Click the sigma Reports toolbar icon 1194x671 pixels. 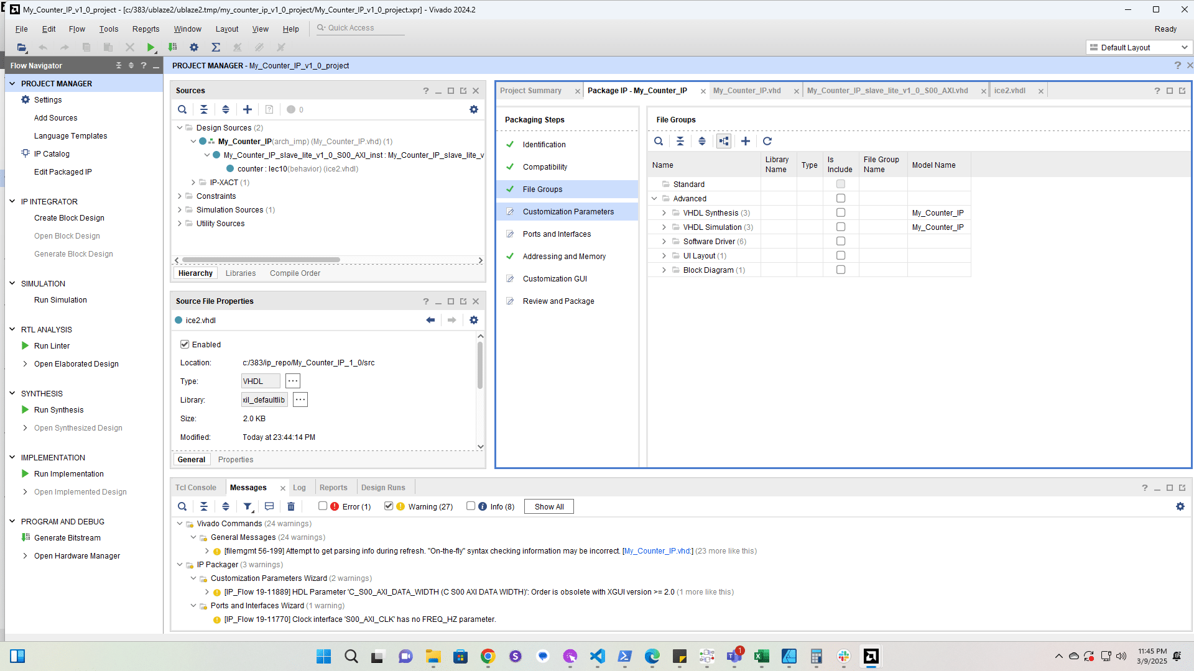[216, 47]
